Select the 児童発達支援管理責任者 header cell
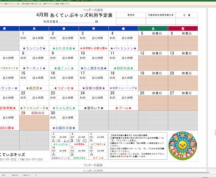The width and height of the screenshot is (216, 178). click(x=161, y=15)
